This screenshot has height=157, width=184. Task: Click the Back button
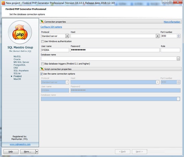point(122,152)
